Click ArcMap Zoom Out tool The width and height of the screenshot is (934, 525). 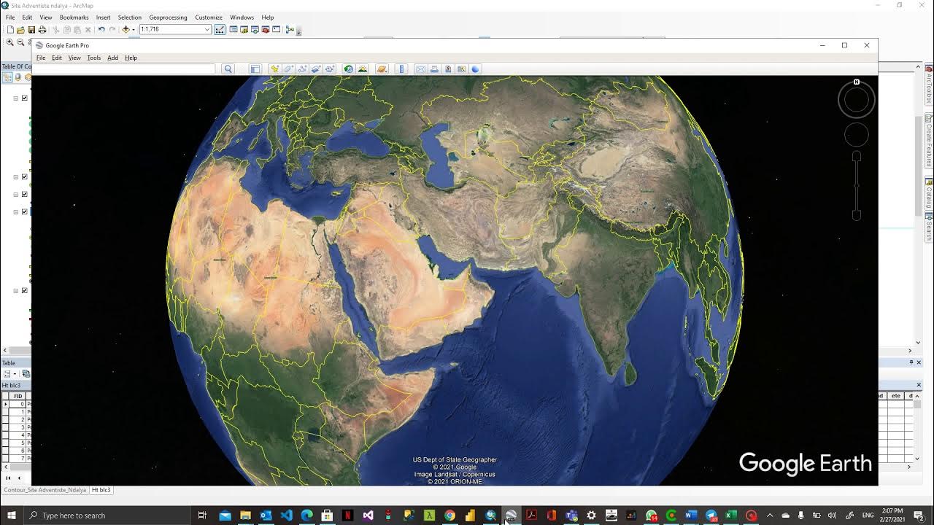[20, 42]
